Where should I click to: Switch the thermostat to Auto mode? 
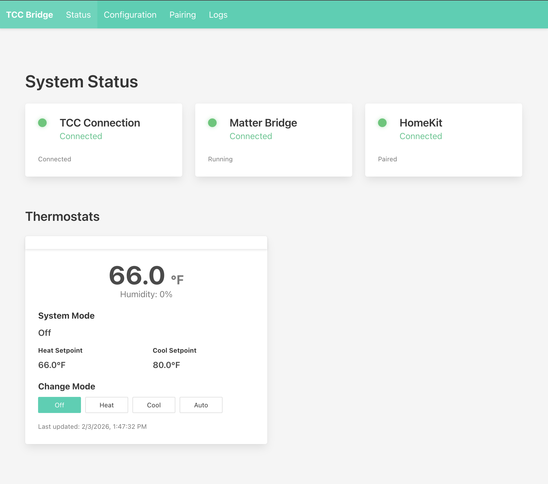point(201,405)
